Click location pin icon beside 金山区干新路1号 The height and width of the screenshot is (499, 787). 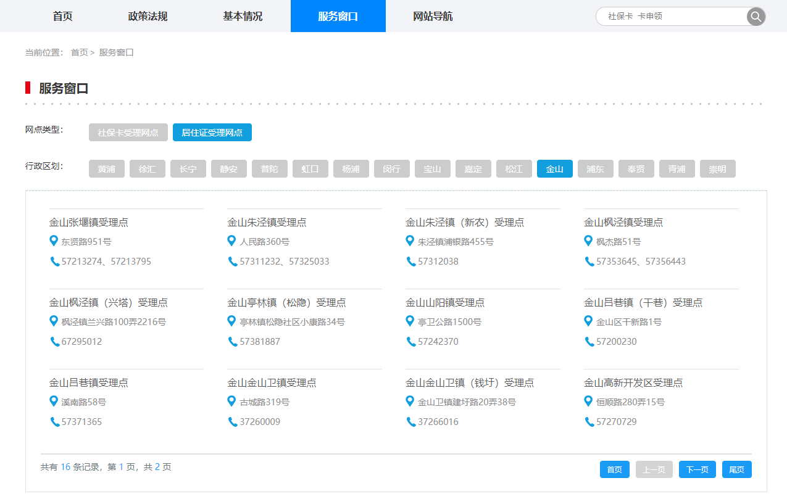[x=588, y=321]
